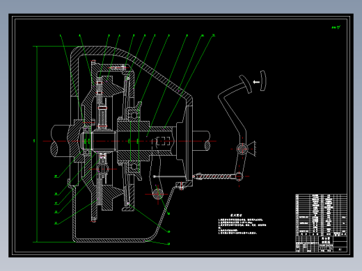Select the dashed rectangle on the shaft
362x271 pixels.
[x=164, y=141]
